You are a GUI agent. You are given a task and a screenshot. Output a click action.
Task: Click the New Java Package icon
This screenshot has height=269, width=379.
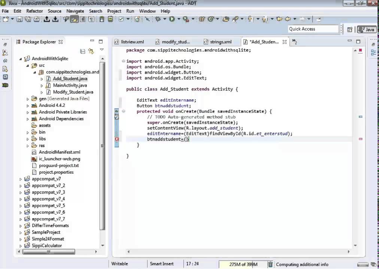point(201,19)
